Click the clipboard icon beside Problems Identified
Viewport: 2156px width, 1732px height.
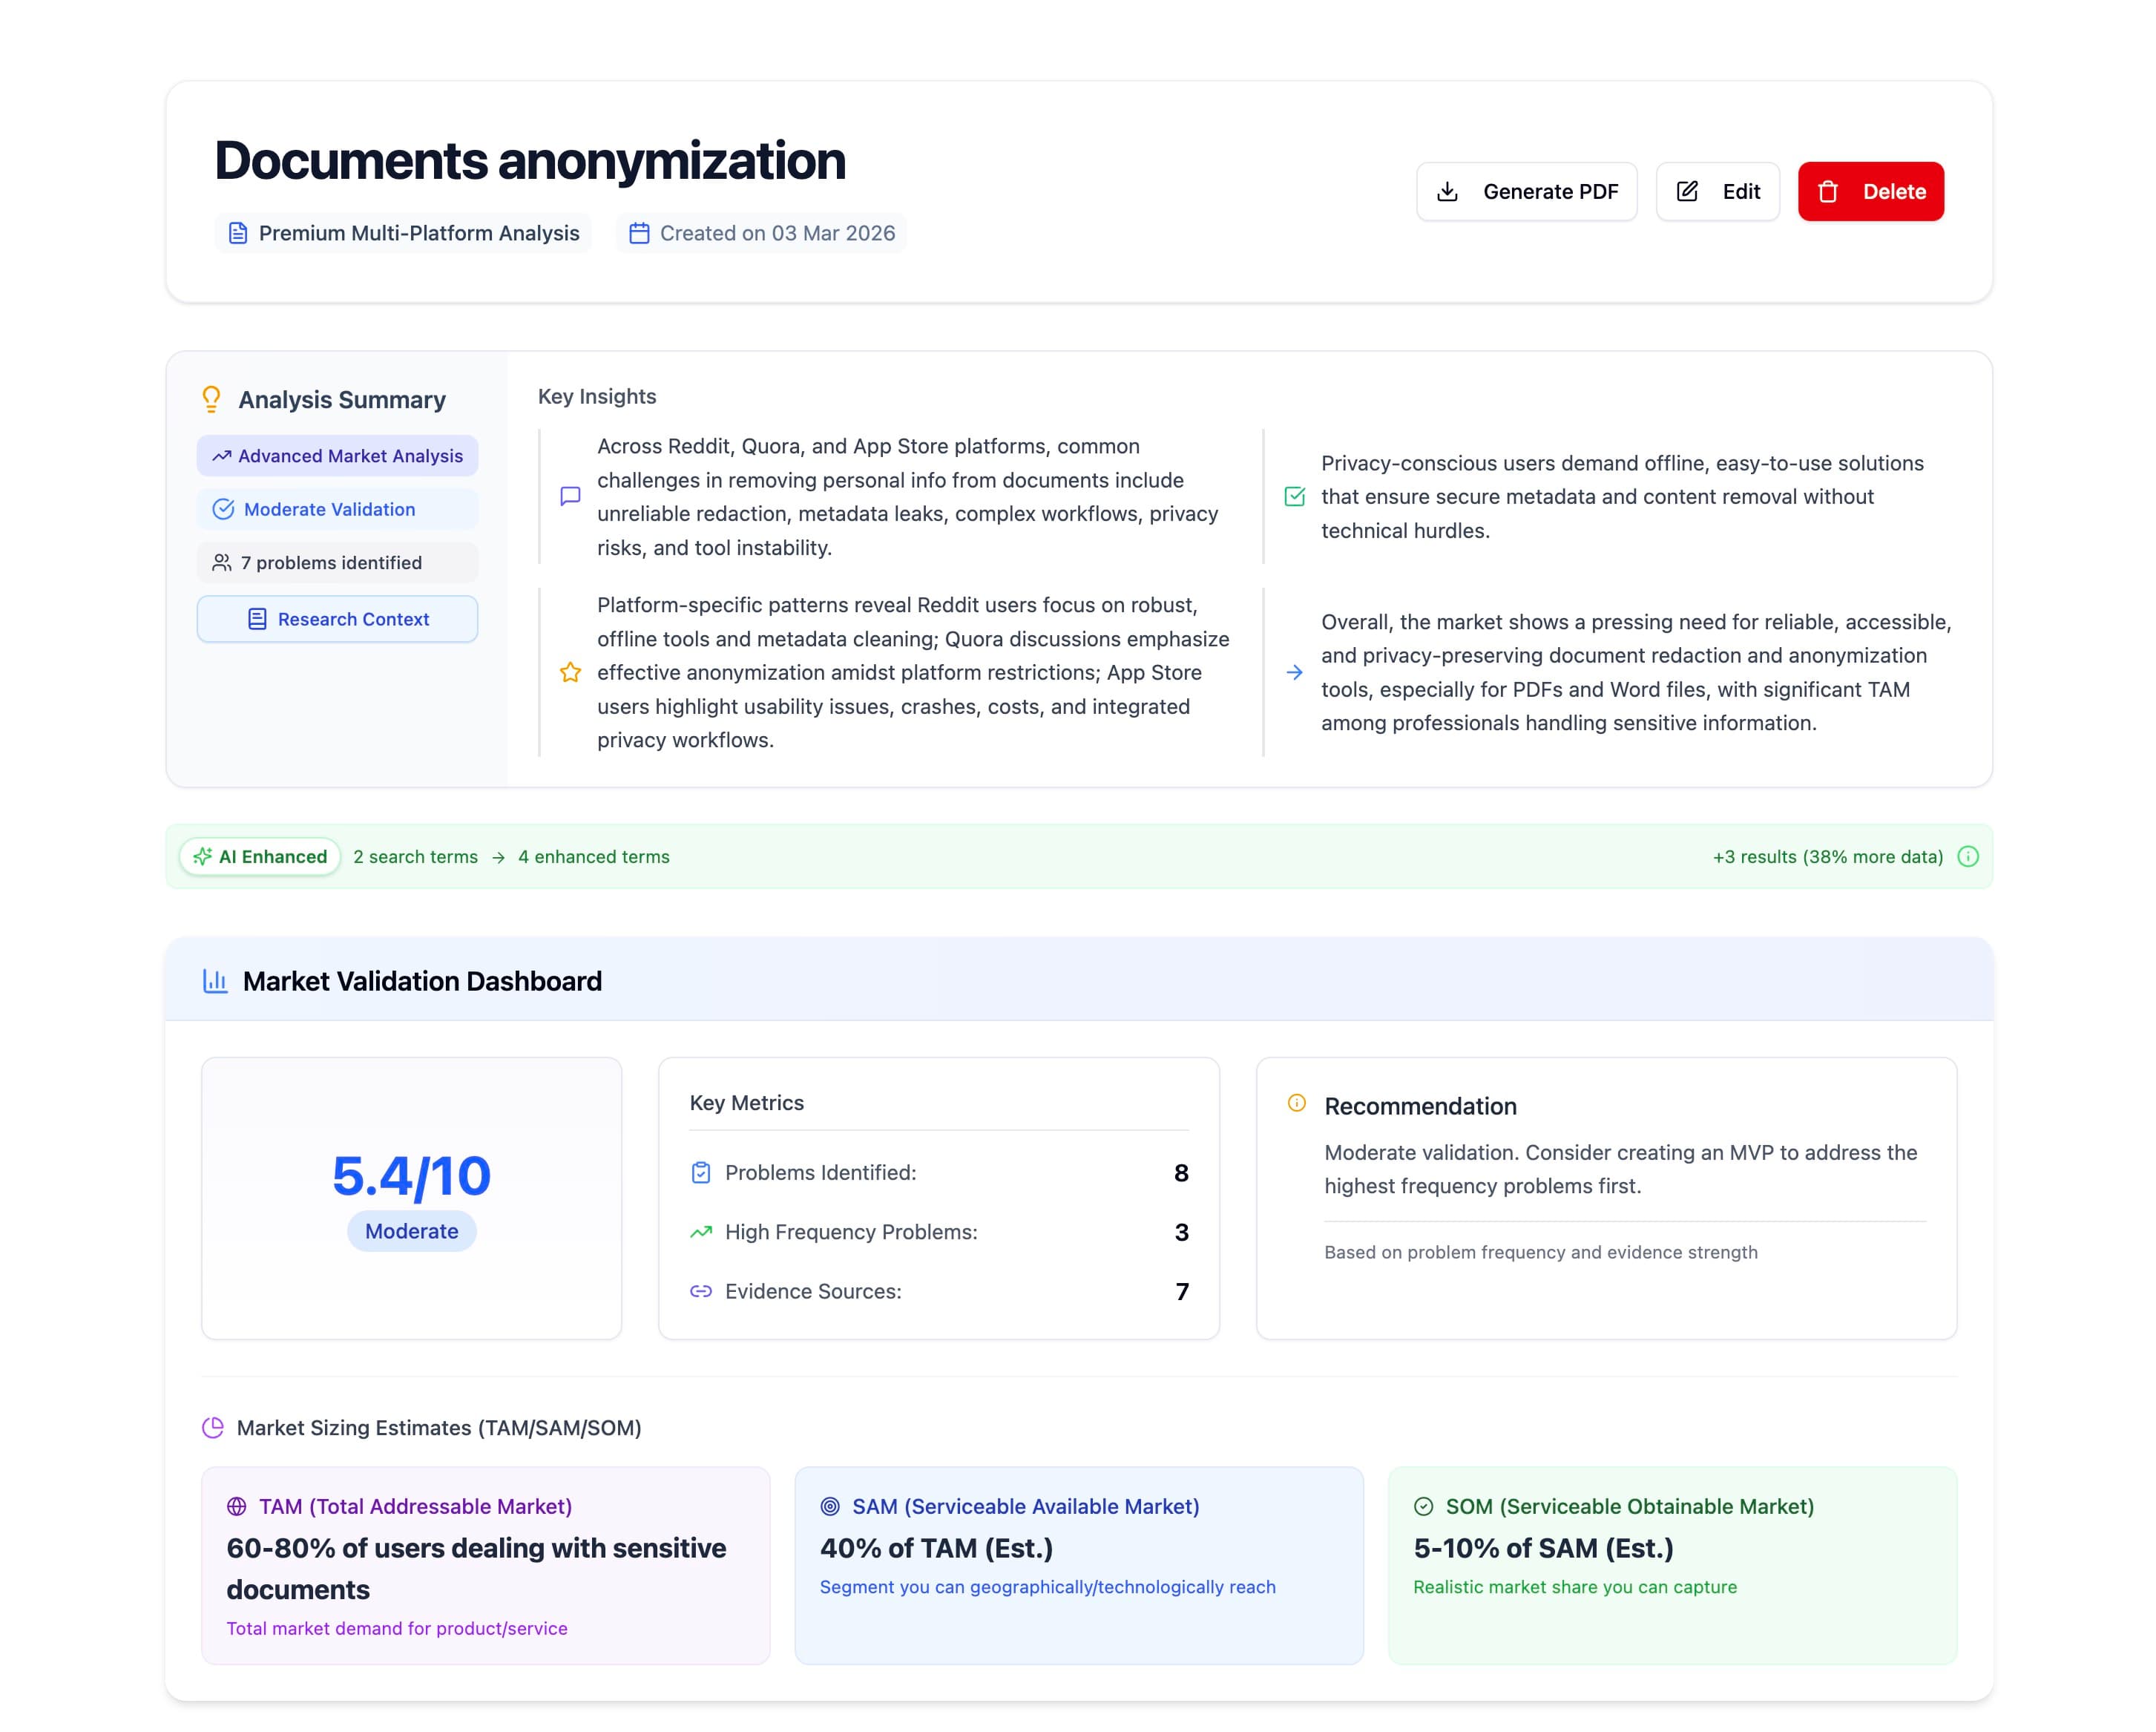pyautogui.click(x=701, y=1172)
